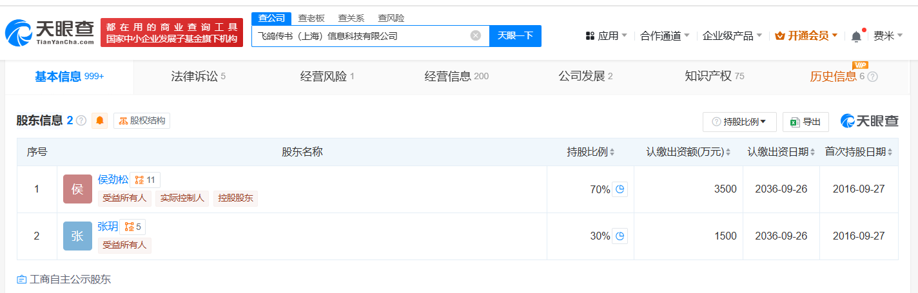
Task: Click 张玥's related companies badge 5
Action: (133, 227)
